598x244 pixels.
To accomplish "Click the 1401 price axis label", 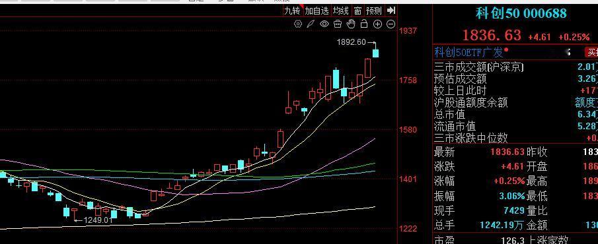I will coord(407,179).
